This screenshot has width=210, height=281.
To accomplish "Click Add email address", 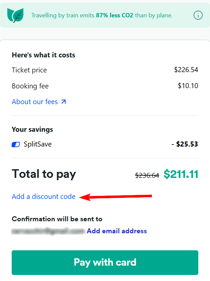I will pyautogui.click(x=117, y=231).
